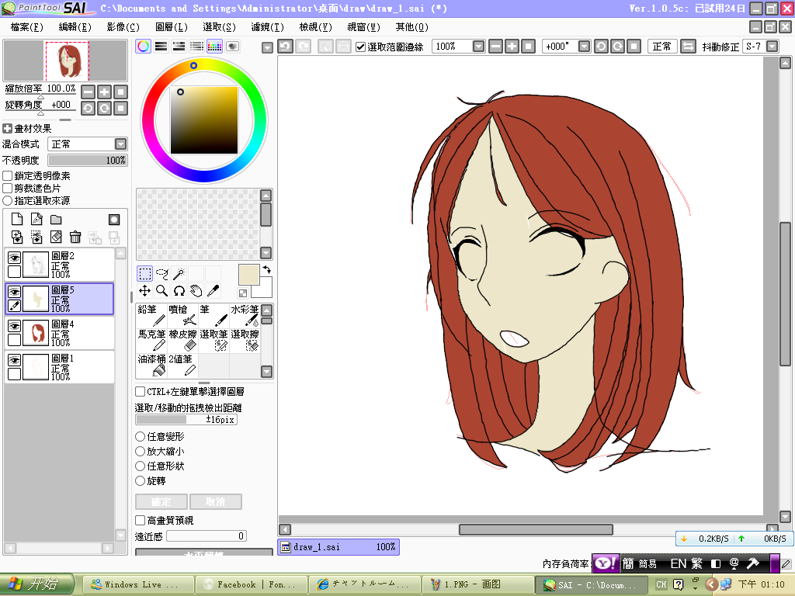This screenshot has height=596, width=795.
Task: Click the foreground beige color swatch
Action: tap(249, 275)
